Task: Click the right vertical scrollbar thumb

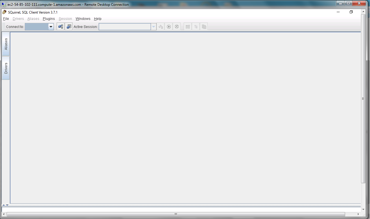Action: [363, 98]
